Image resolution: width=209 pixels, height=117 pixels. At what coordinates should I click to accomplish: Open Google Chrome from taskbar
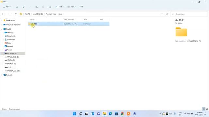[122, 114]
